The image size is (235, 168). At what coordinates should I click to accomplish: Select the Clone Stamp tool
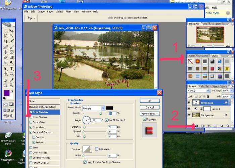coord(6,52)
